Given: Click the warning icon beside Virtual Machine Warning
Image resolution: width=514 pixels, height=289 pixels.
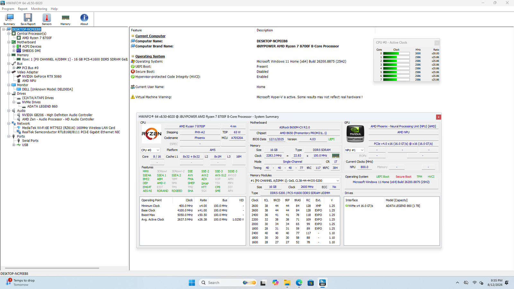Looking at the screenshot, I should [133, 97].
